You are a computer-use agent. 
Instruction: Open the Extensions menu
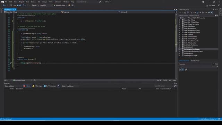pyautogui.click(x=58, y=2)
